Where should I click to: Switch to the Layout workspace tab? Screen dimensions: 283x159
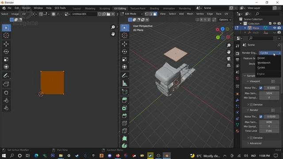76,8
